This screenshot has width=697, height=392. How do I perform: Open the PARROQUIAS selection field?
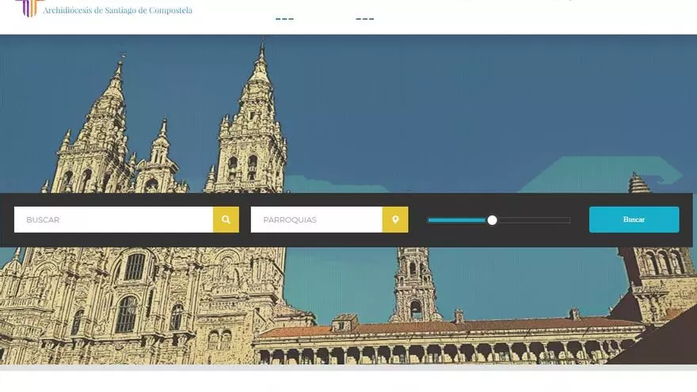316,219
